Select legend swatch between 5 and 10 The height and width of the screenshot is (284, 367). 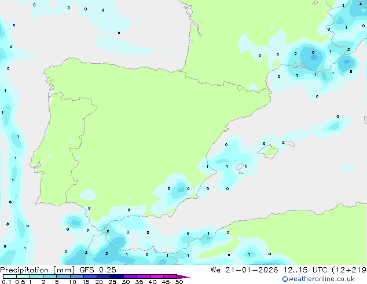pos(63,276)
